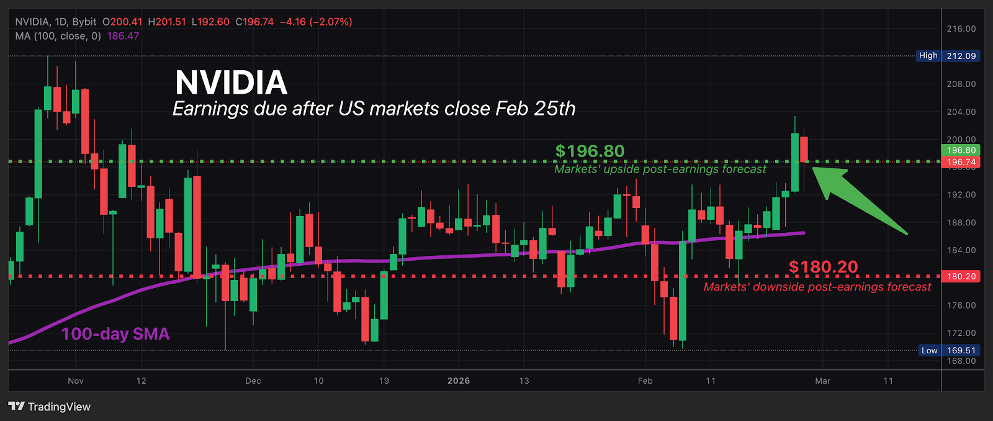
Task: Click the red 180.20 price axis tag
Action: point(961,276)
